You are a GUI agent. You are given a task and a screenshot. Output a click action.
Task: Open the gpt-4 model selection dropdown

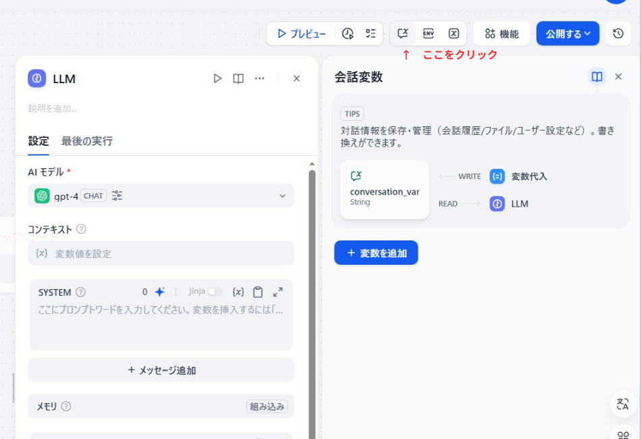point(283,195)
